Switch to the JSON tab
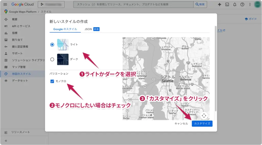The width and height of the screenshot is (262, 145). [x=92, y=29]
